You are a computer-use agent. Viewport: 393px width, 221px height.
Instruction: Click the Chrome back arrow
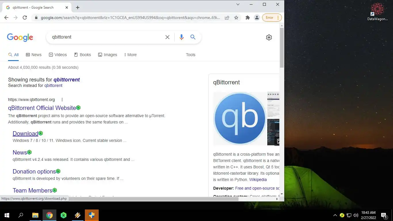pos(6,18)
